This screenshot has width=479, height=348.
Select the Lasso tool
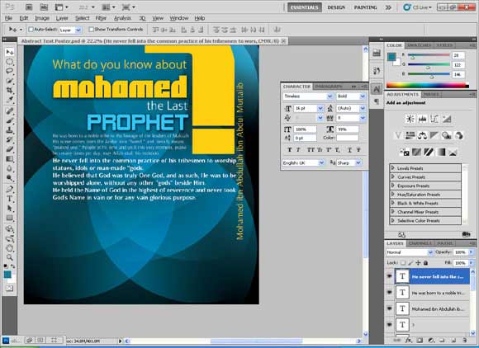(x=10, y=72)
